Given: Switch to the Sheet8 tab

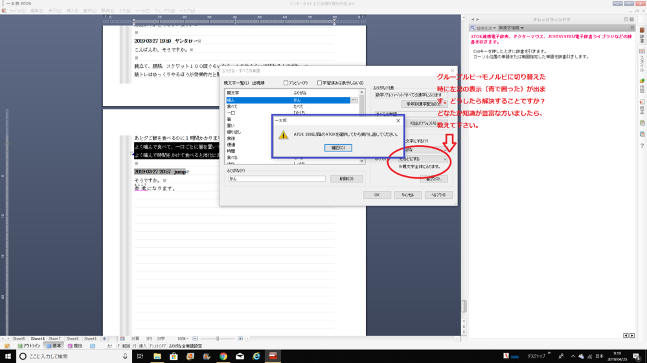Looking at the screenshot, I should [72, 338].
